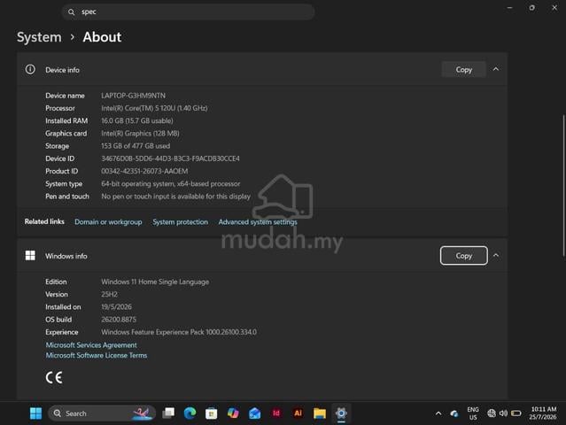Click the settings search field containing spec
Image resolution: width=566 pixels, height=425 pixels.
(x=188, y=12)
